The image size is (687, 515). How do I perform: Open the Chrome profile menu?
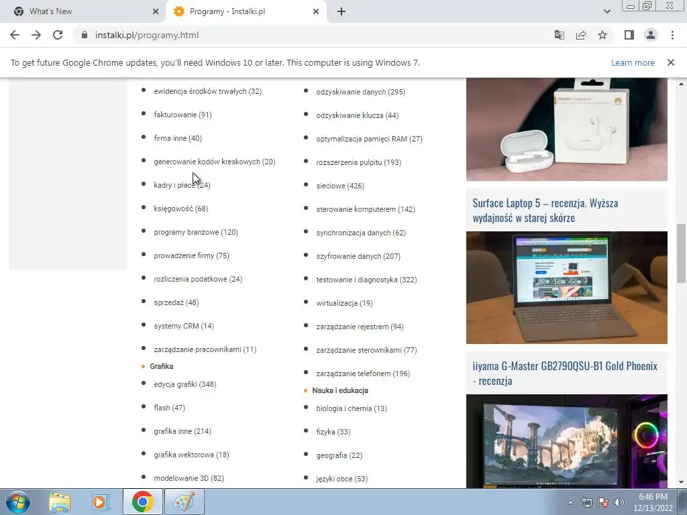click(651, 35)
